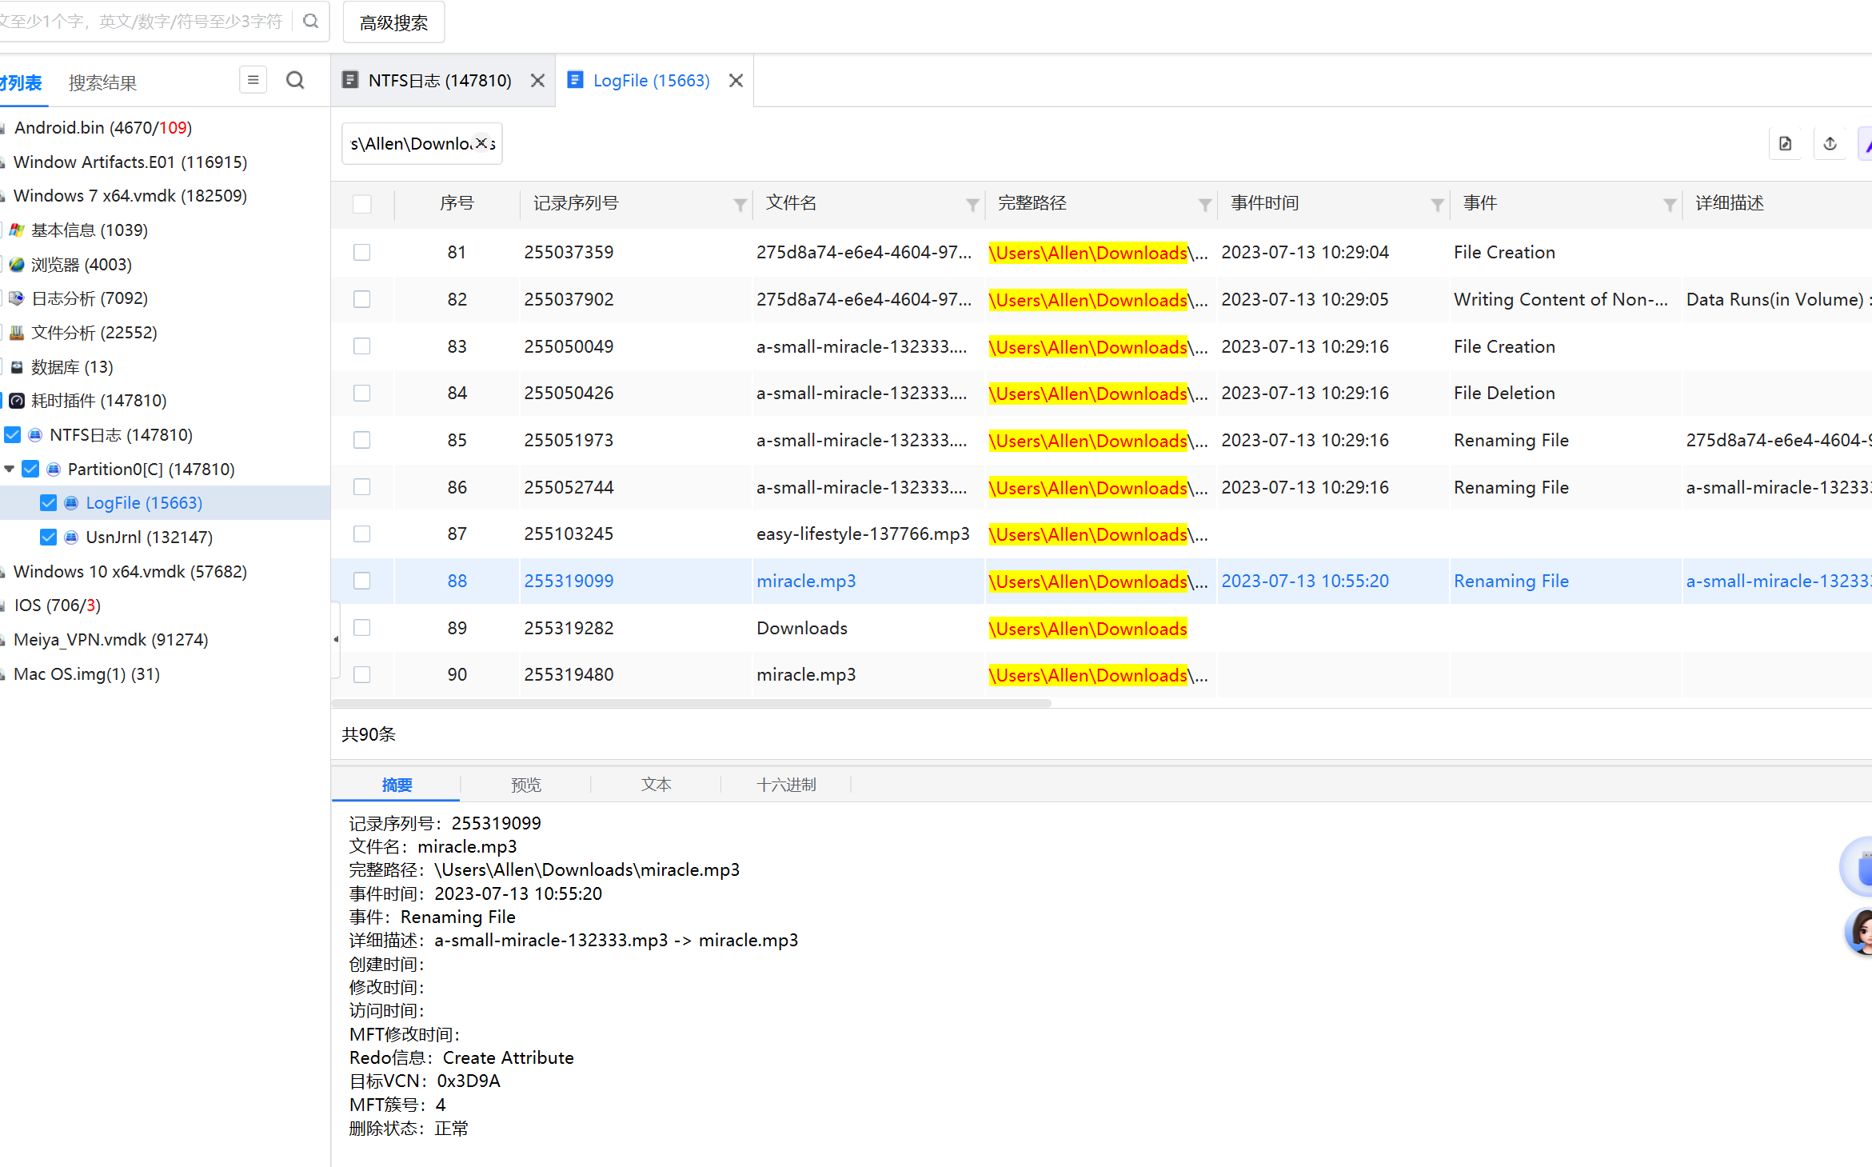Open the 十六进制 detail tab
This screenshot has width=1872, height=1167.
[x=786, y=785]
